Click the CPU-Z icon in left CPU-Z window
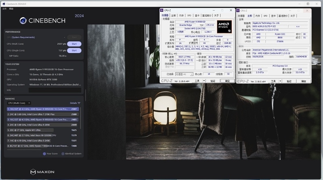This screenshot has height=180, width=323. [162, 10]
